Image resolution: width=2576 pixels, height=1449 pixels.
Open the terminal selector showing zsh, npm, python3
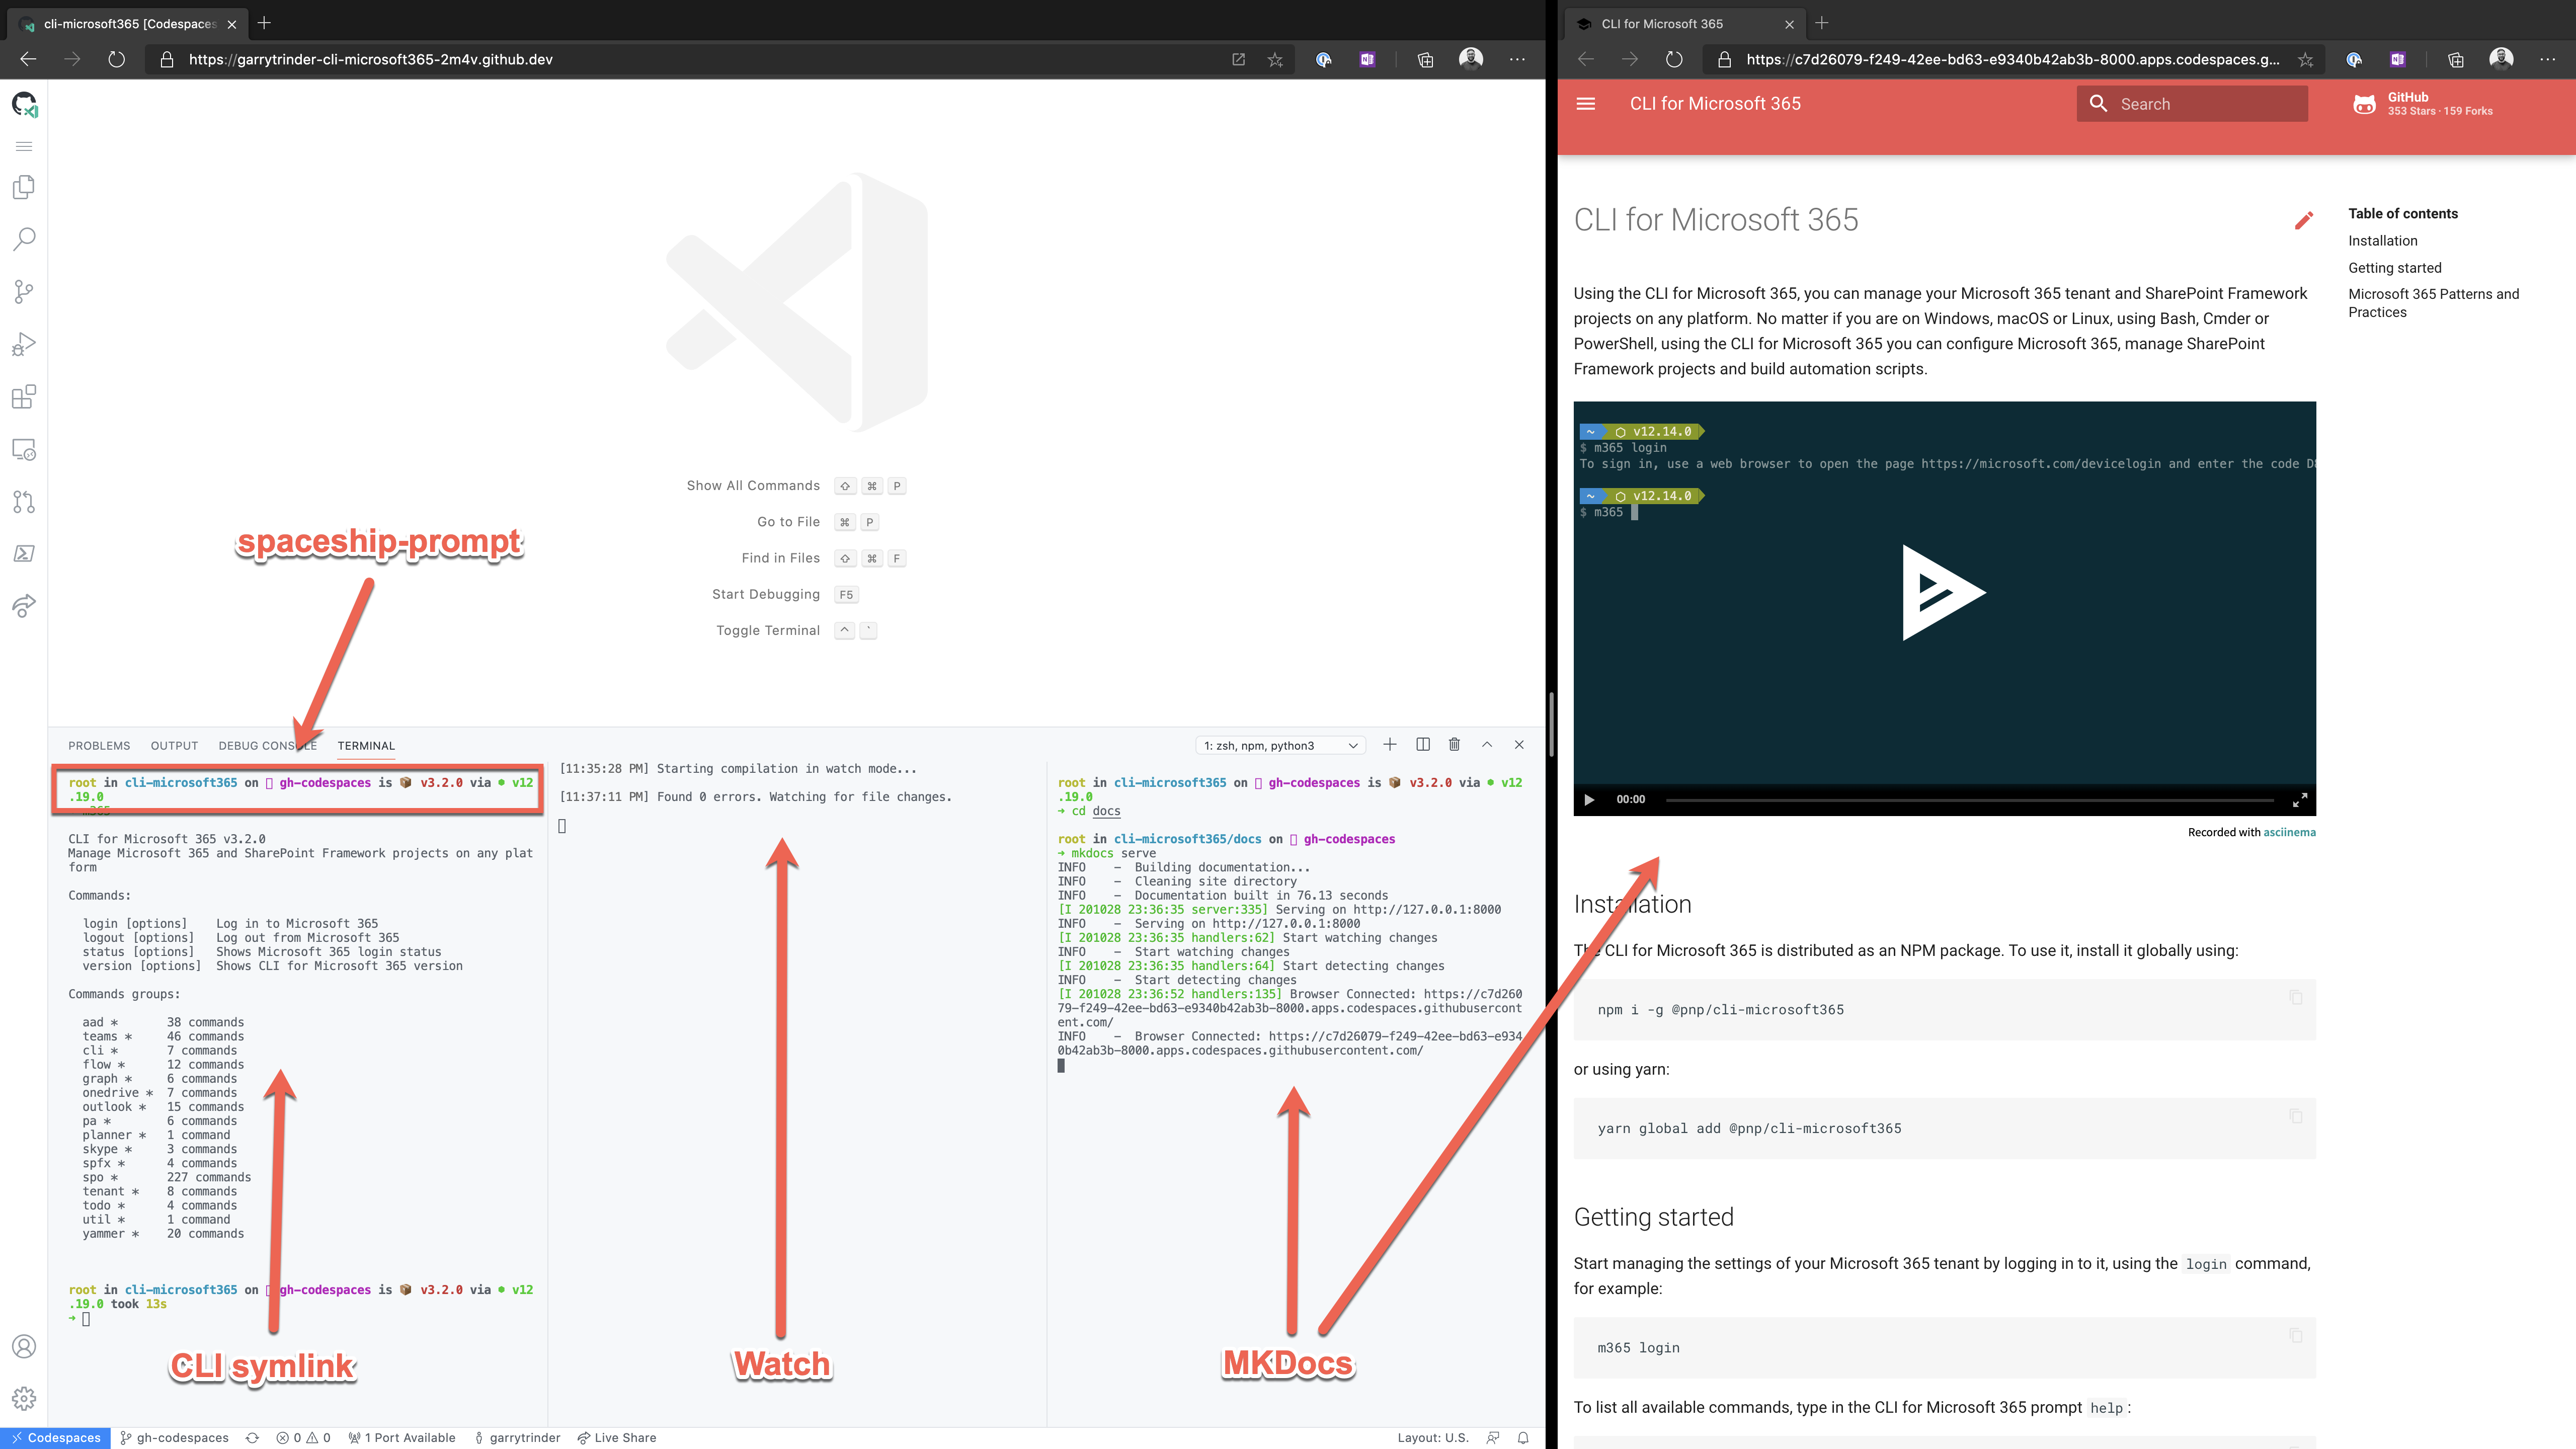tap(1280, 745)
